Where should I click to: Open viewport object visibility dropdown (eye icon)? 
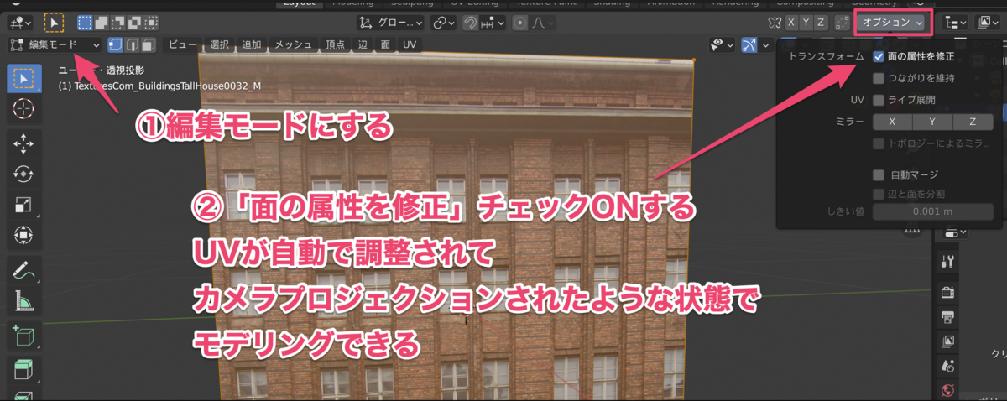[x=722, y=44]
